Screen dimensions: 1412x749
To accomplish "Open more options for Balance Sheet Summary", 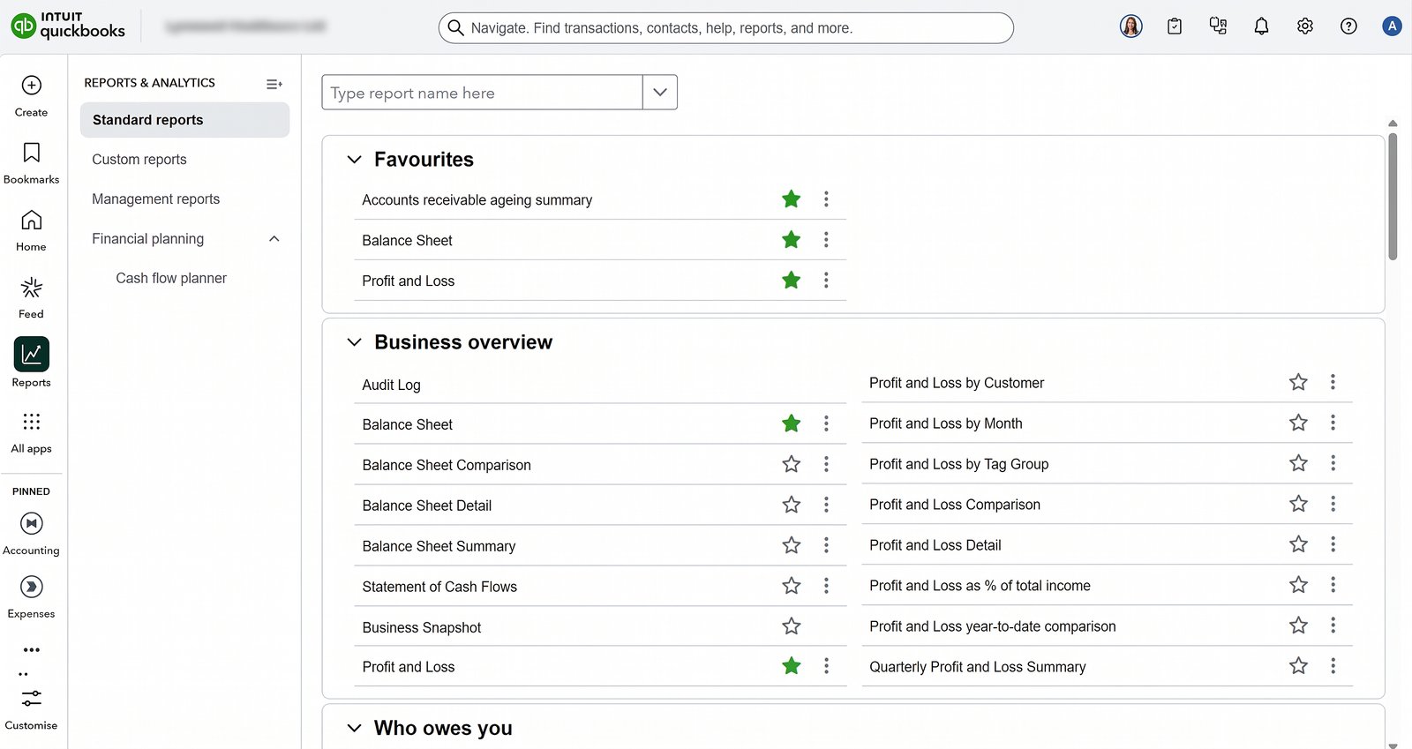I will tap(826, 545).
